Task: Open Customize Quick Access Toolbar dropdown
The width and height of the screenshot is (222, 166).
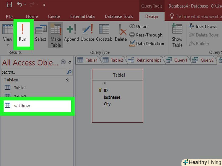Action: [44, 5]
